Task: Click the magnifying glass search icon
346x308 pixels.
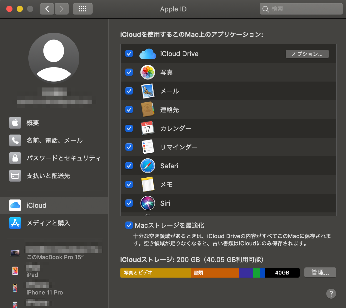Action: [x=266, y=9]
